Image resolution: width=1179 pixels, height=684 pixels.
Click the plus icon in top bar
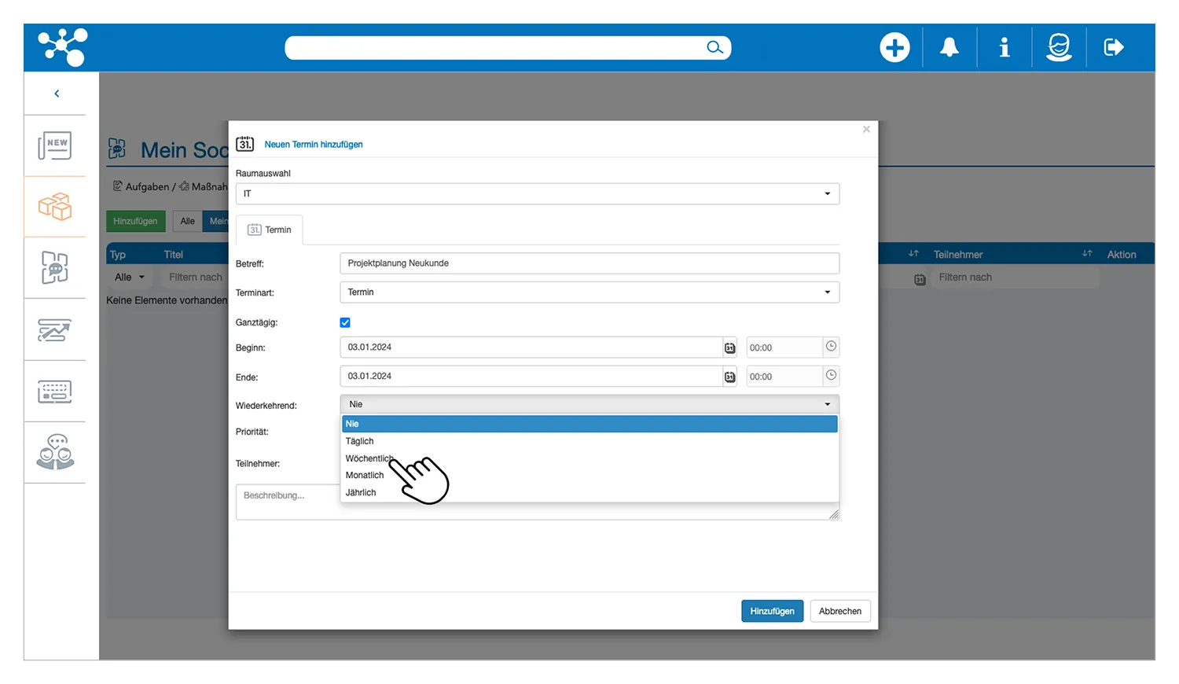point(894,48)
